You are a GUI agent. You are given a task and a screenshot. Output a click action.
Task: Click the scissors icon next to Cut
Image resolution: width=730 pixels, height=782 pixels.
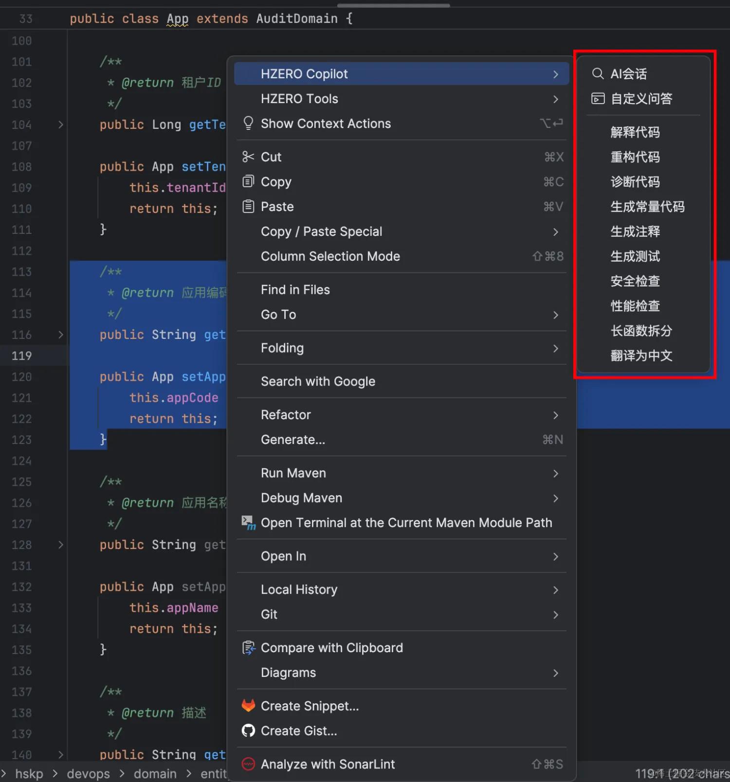click(248, 157)
